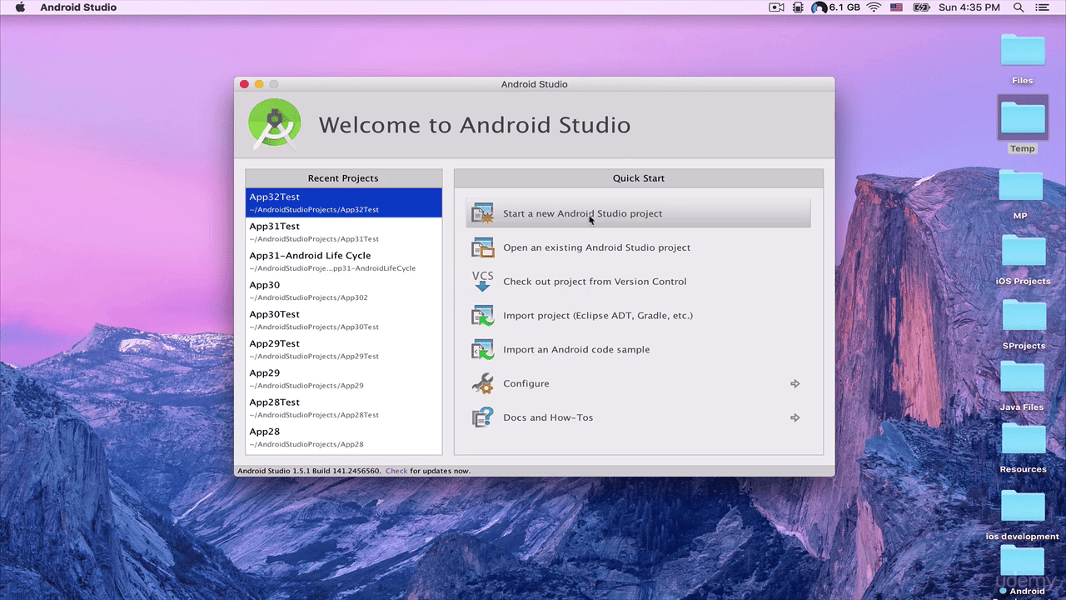Click the Check for updates link
Image resolution: width=1066 pixels, height=600 pixels.
tap(396, 471)
